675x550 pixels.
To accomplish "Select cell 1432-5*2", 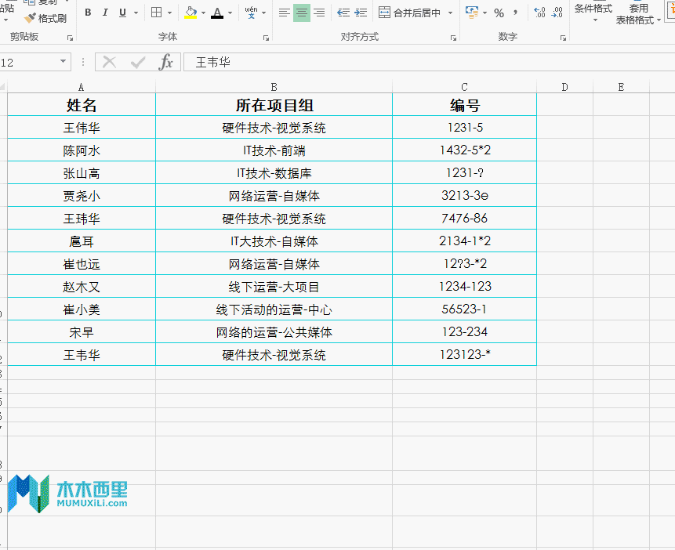I will (x=464, y=150).
